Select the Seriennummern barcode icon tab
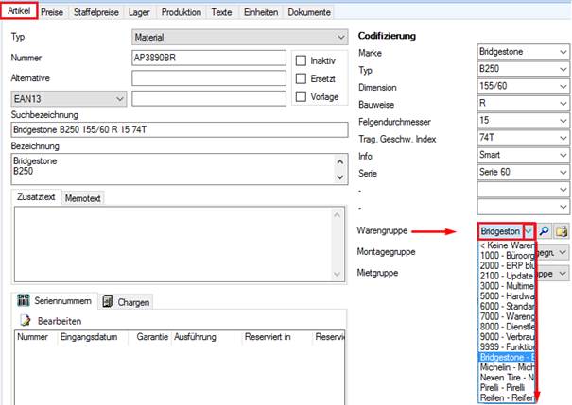The height and width of the screenshot is (405, 572). tap(24, 300)
